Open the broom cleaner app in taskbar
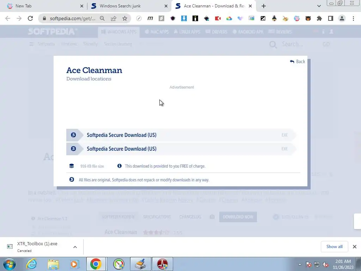Screen dimensions: 361x271 (x=140, y=264)
